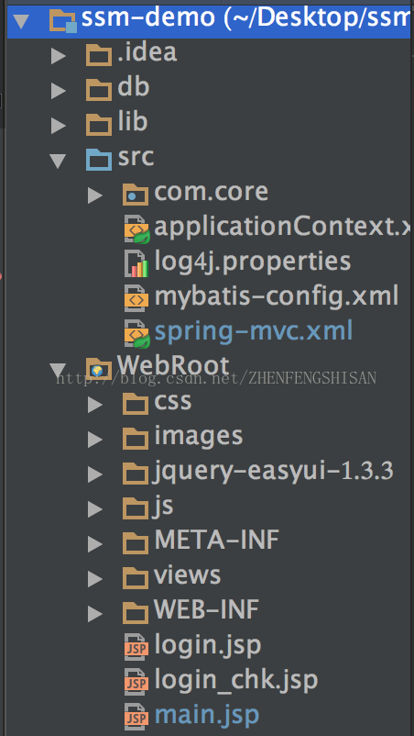
Task: Open the applicationContext.xml file name
Action: pyautogui.click(x=284, y=229)
